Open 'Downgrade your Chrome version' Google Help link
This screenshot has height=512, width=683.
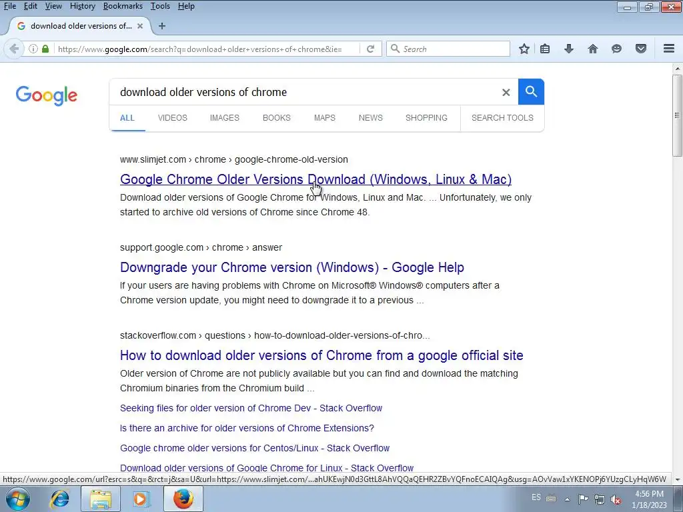click(292, 267)
